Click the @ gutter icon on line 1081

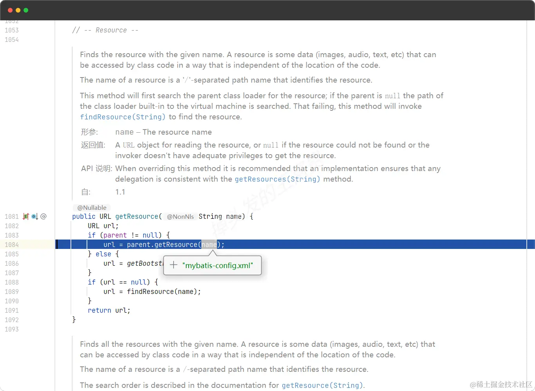(x=43, y=216)
